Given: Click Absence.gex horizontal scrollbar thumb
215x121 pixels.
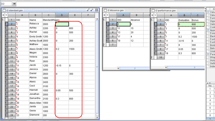Looking at the screenshot, I should [x=135, y=68].
